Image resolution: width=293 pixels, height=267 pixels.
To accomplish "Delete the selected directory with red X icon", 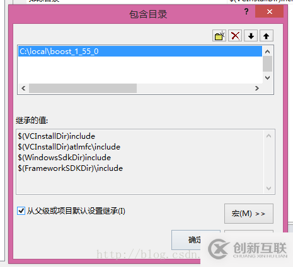I will pos(235,36).
